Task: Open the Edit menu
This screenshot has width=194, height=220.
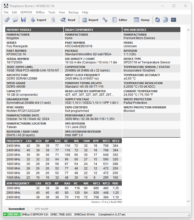Action: pyautogui.click(x=14, y=12)
